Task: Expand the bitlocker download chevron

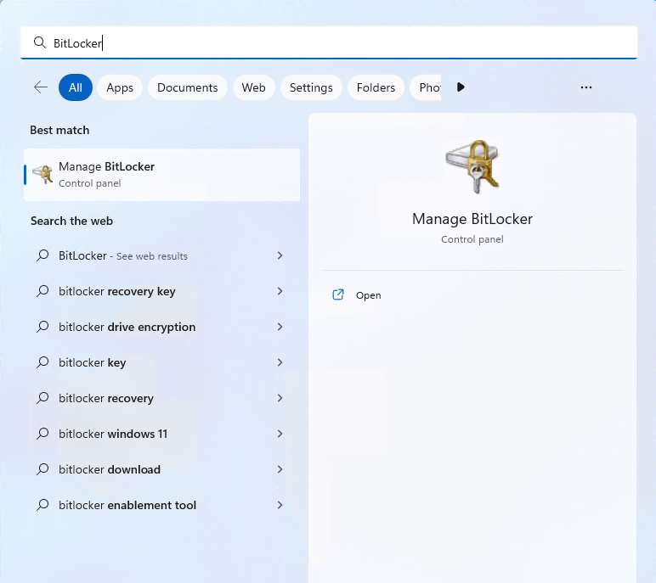Action: [x=280, y=469]
